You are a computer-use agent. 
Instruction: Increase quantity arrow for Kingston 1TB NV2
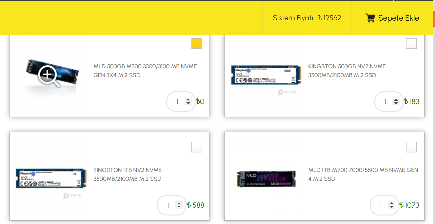179,203
